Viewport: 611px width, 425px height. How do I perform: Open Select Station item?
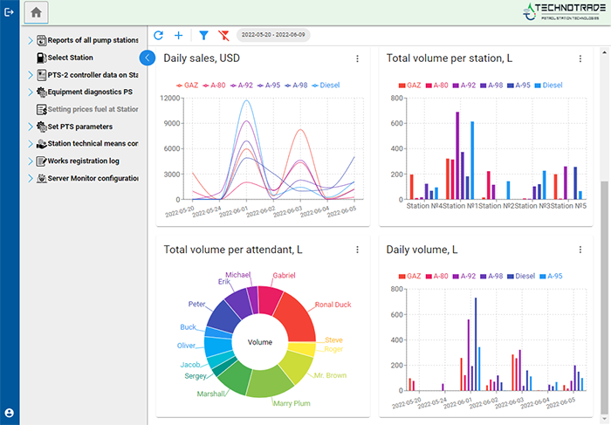(70, 58)
